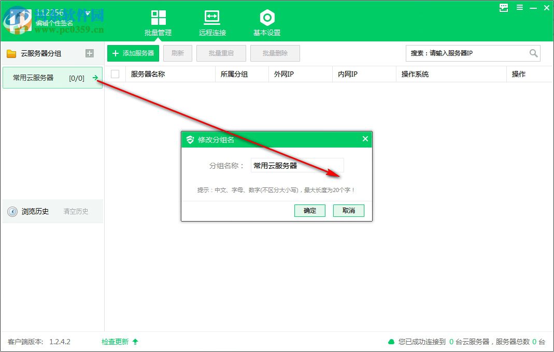This screenshot has height=352, width=554.
Task: Click the 批量重启 button
Action: (221, 53)
